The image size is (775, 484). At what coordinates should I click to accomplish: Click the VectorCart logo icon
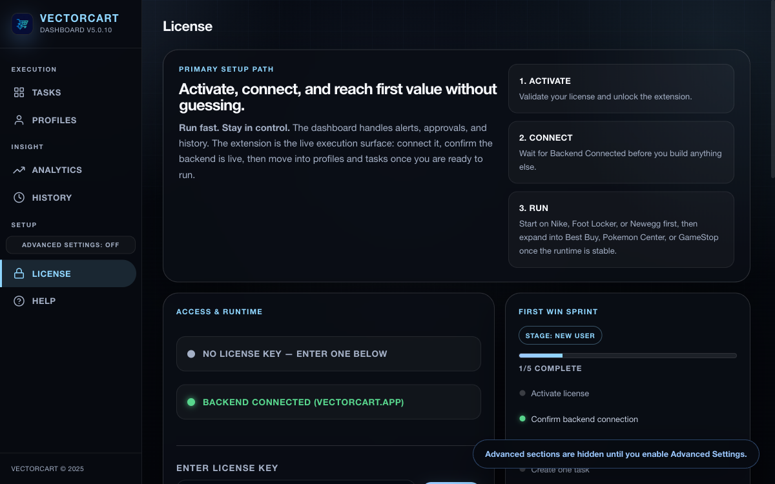tap(22, 24)
